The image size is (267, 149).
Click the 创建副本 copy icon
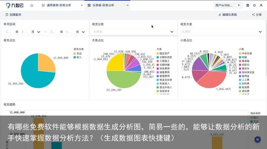pyautogui.click(x=7, y=15)
